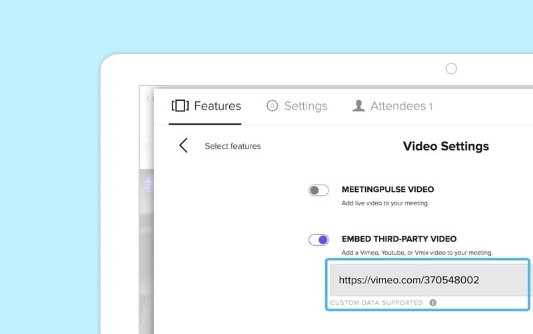Go back using the left chevron arrow
533x334 pixels.
point(183,146)
